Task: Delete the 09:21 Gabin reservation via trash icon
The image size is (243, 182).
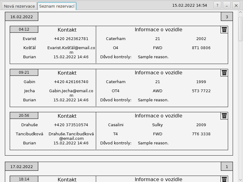Action: coord(224,72)
